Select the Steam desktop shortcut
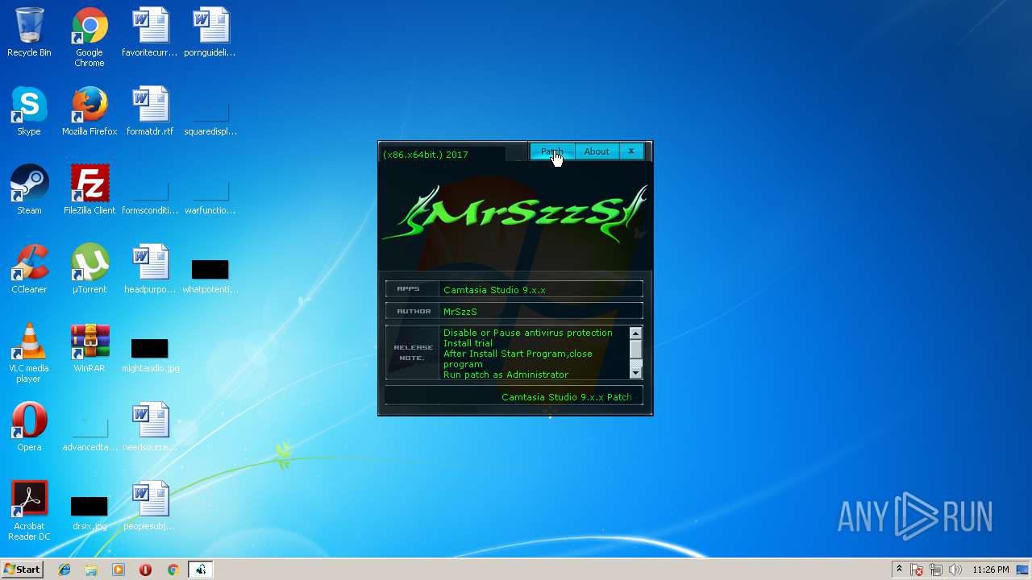Viewport: 1032px width, 580px height. click(29, 190)
